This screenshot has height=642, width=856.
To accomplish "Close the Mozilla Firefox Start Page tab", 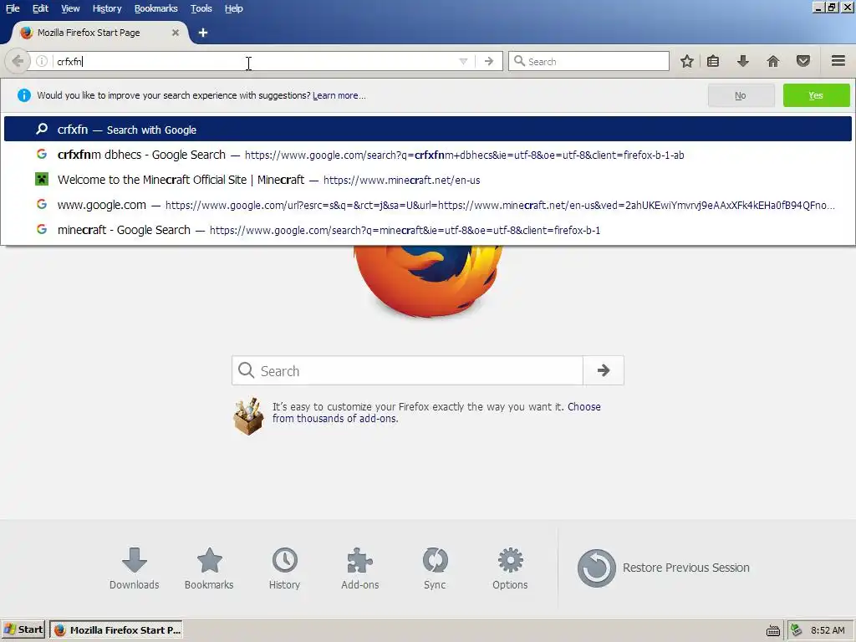I will point(176,33).
